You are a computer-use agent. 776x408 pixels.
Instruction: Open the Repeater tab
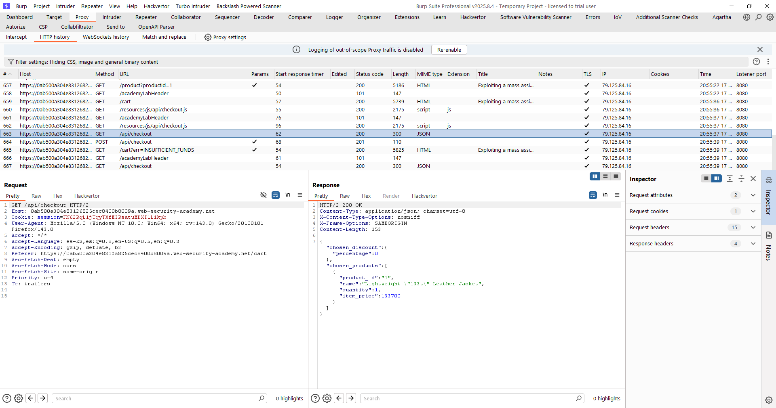146,17
